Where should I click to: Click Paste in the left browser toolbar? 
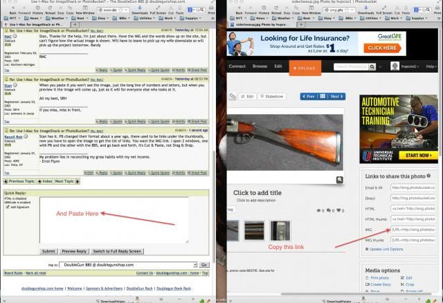[180, 10]
